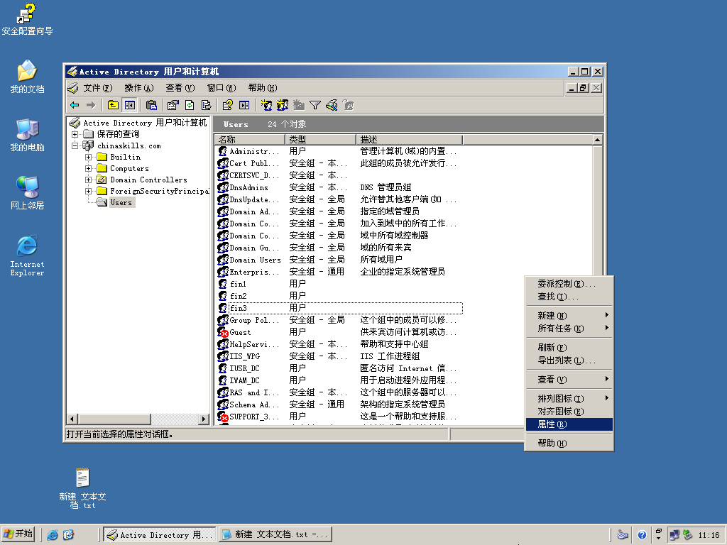
Task: Select the Users folder in tree
Action: coord(121,202)
